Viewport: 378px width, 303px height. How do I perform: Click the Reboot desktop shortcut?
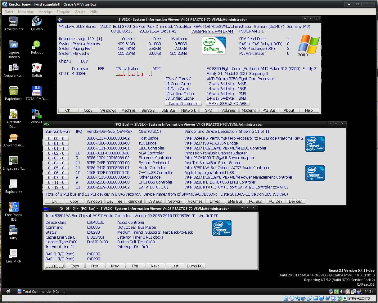tap(37, 45)
